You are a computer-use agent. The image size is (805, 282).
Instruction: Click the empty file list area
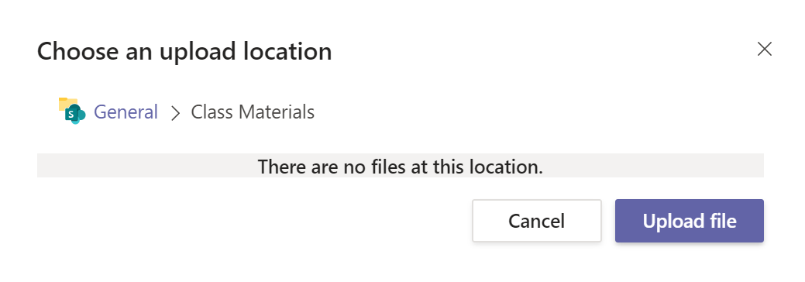pyautogui.click(x=401, y=166)
